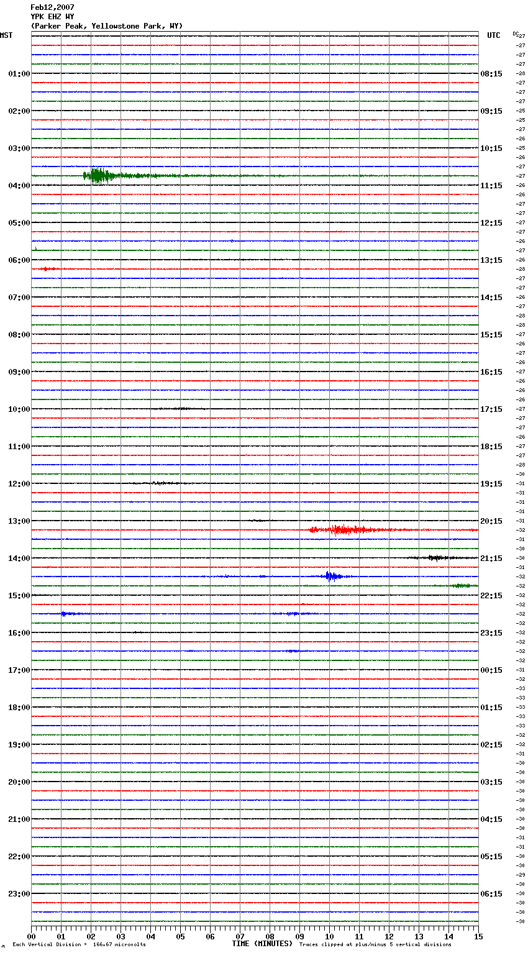The image size is (528, 953).
Task: Click the 14:00 MST time label
Action: (19, 559)
